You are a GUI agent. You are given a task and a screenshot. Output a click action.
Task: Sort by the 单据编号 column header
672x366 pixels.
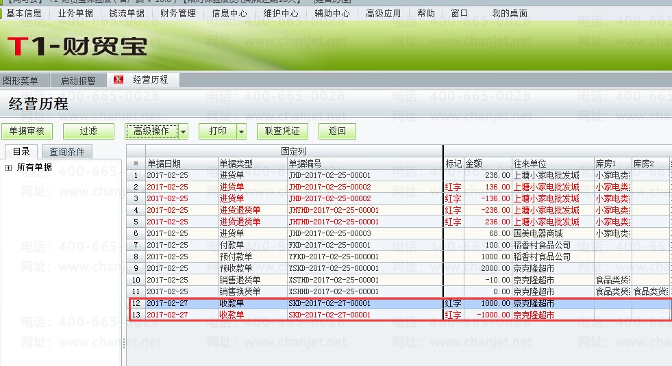(364, 164)
